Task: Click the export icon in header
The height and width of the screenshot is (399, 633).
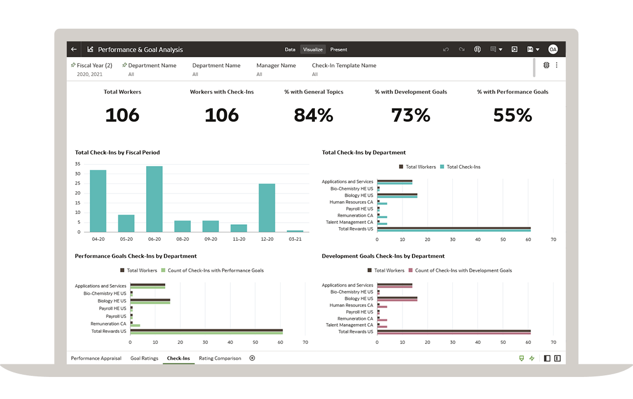Action: click(514, 50)
